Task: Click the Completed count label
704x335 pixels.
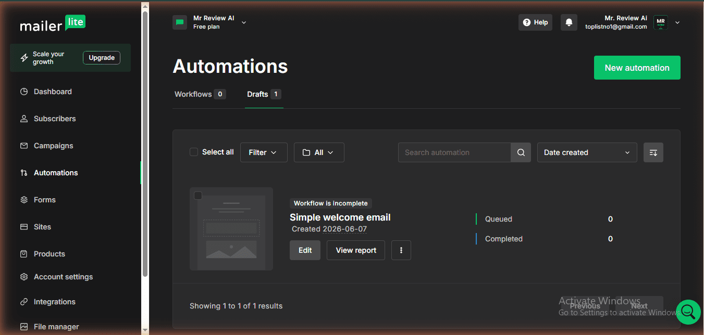Action: pyautogui.click(x=504, y=239)
